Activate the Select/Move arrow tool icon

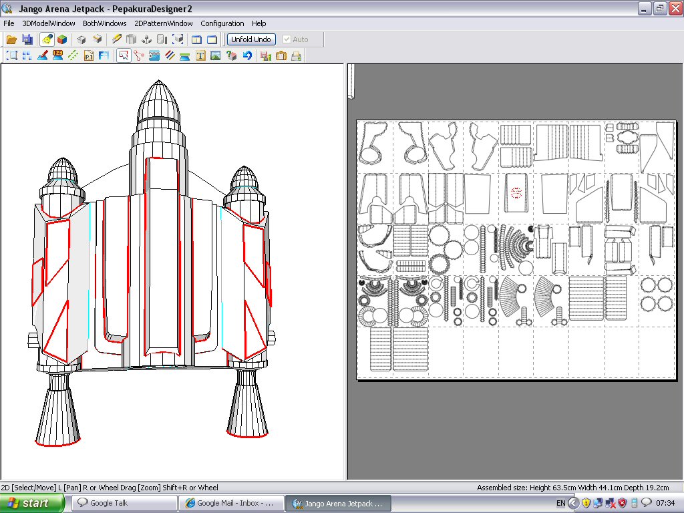tap(124, 55)
